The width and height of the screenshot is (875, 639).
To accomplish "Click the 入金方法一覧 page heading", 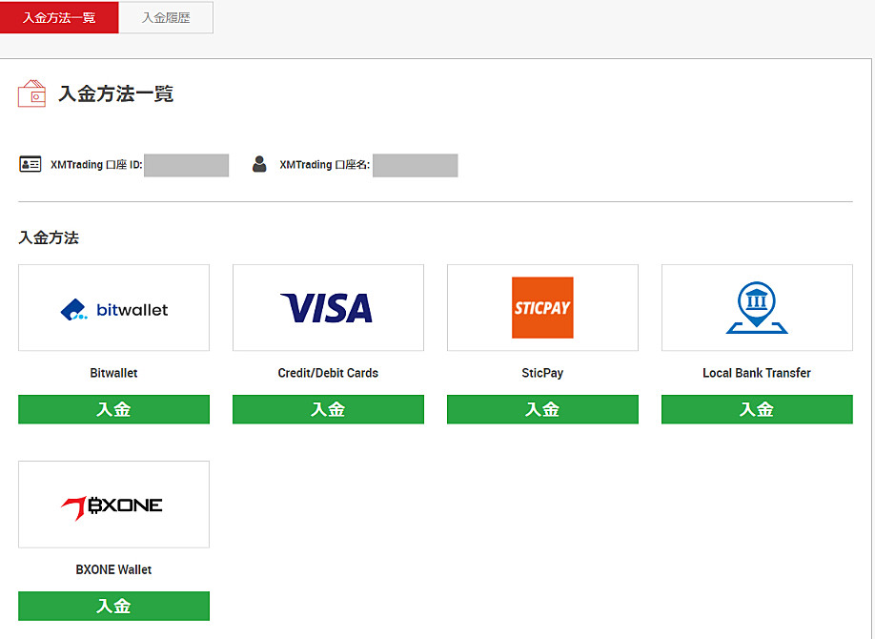I will (116, 93).
